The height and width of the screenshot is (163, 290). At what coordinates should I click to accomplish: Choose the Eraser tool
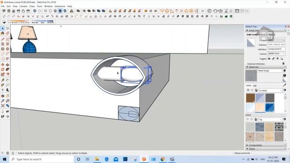pos(7,33)
